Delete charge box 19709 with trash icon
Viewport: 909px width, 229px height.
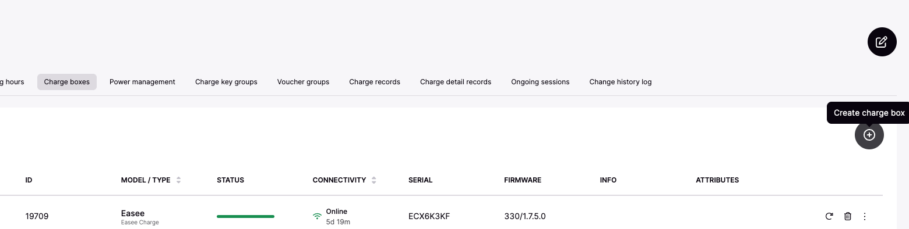[x=848, y=217]
